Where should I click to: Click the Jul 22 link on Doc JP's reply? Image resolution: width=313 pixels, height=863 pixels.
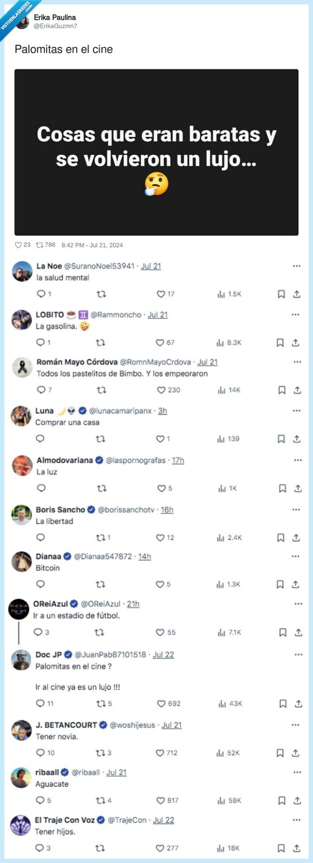click(x=163, y=655)
